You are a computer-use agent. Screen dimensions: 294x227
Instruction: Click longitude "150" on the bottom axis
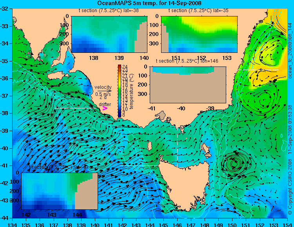tap(232, 225)
